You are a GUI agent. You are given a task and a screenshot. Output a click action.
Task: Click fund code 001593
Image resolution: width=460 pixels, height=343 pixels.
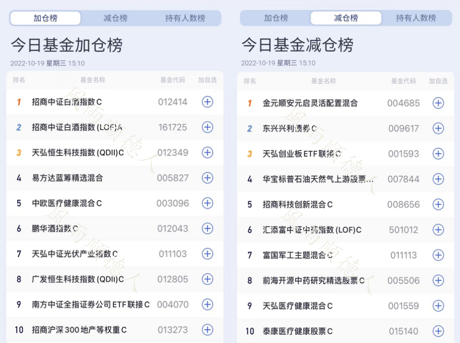(x=404, y=154)
